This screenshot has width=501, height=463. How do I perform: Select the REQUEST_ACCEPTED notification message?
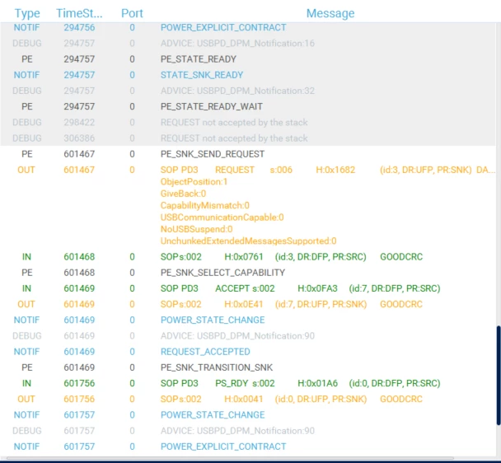pos(205,352)
